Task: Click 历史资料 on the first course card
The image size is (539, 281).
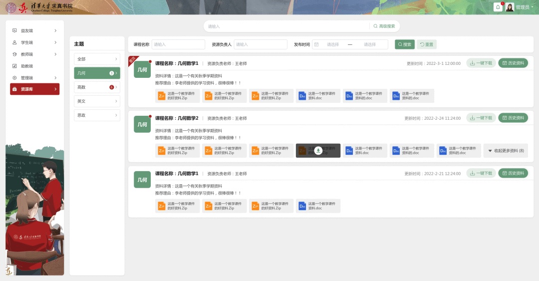Action: [513, 63]
